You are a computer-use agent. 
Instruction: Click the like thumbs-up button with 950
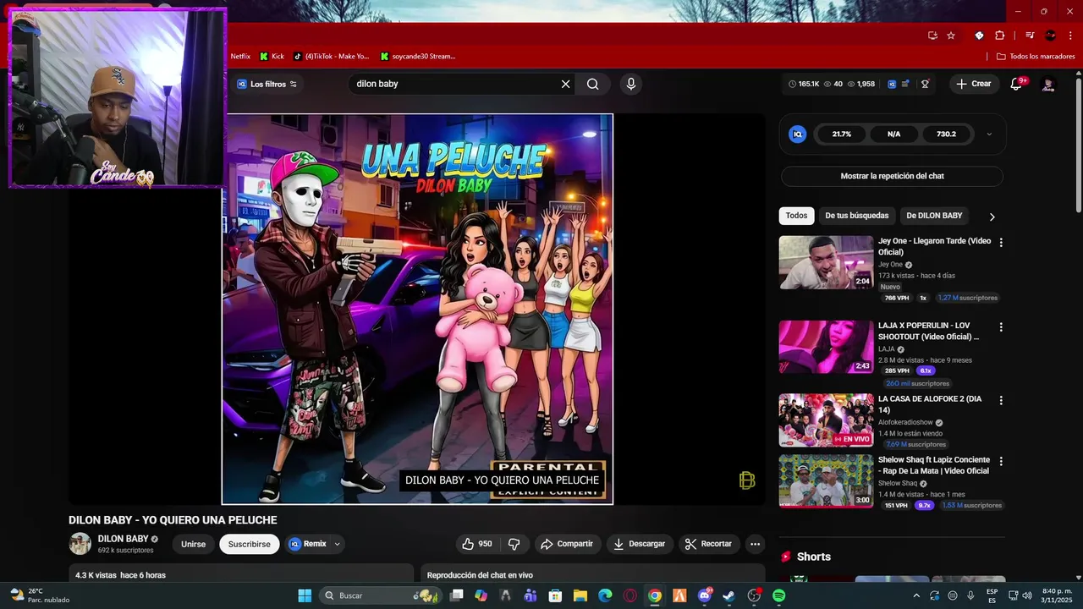(x=476, y=544)
